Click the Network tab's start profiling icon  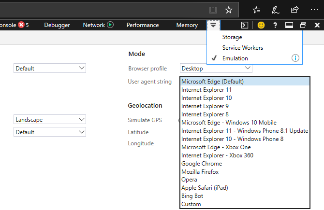(110, 25)
